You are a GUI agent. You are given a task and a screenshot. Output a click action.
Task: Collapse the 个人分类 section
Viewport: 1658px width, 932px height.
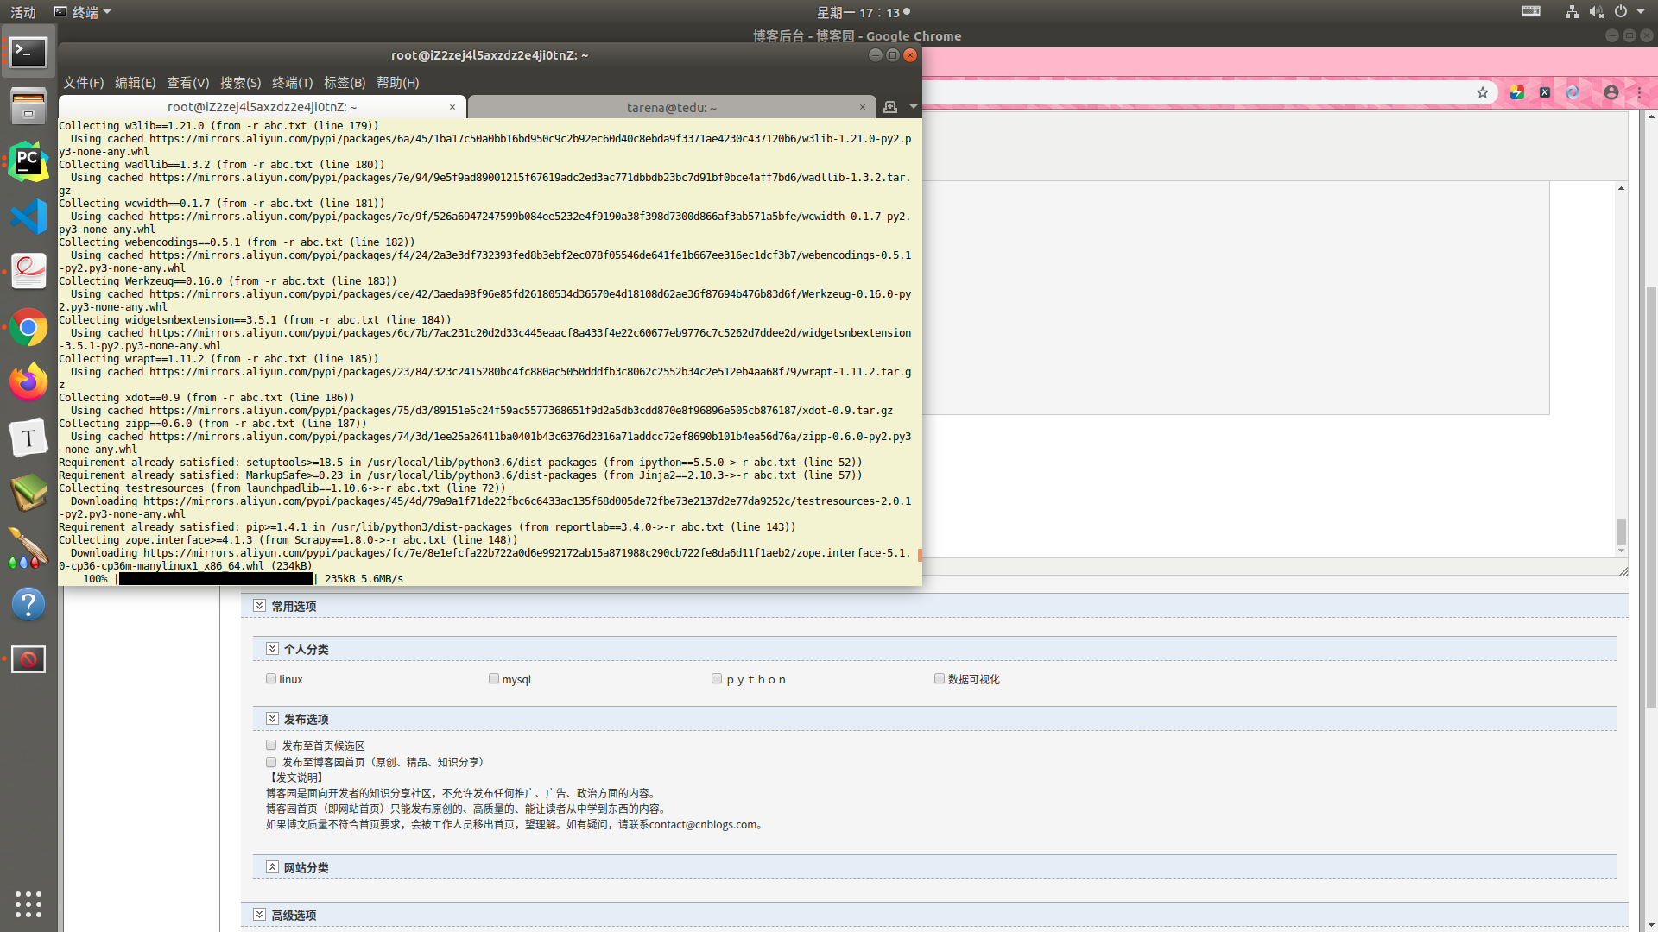(272, 649)
